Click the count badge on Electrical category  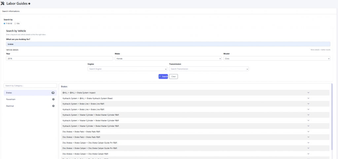53,106
